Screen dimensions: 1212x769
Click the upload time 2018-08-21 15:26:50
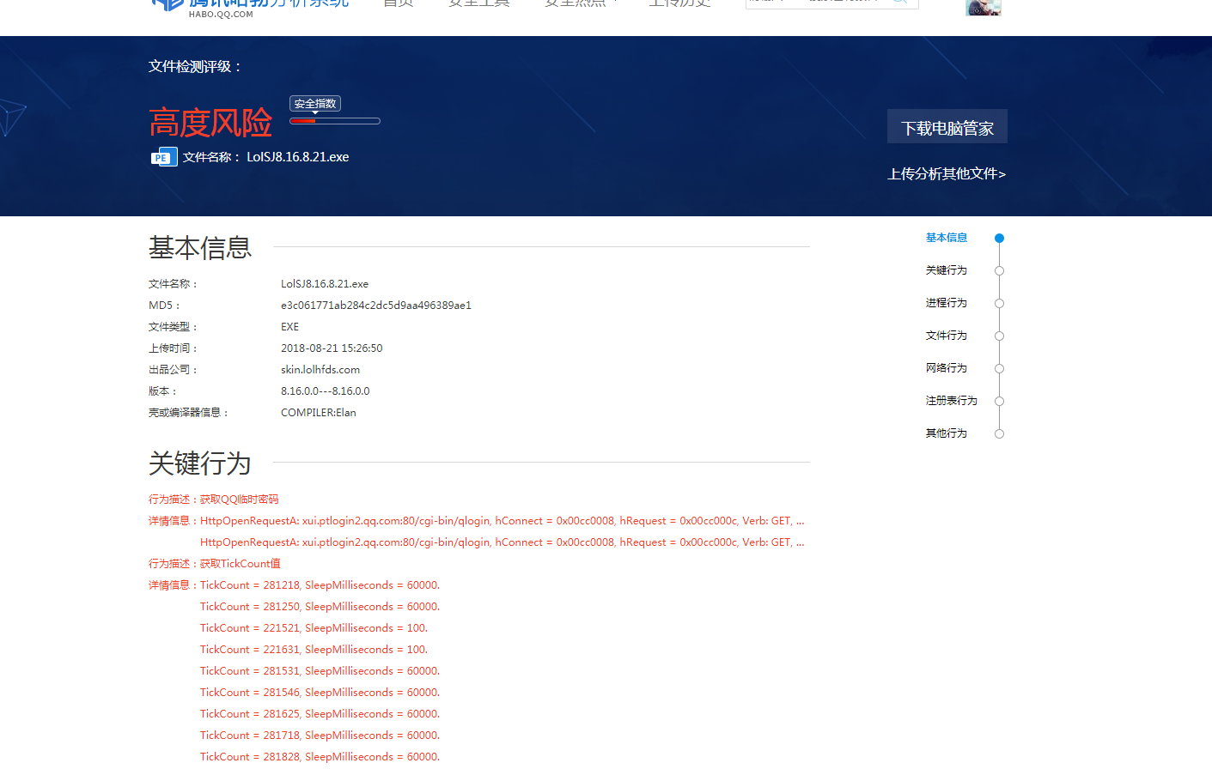(x=332, y=348)
